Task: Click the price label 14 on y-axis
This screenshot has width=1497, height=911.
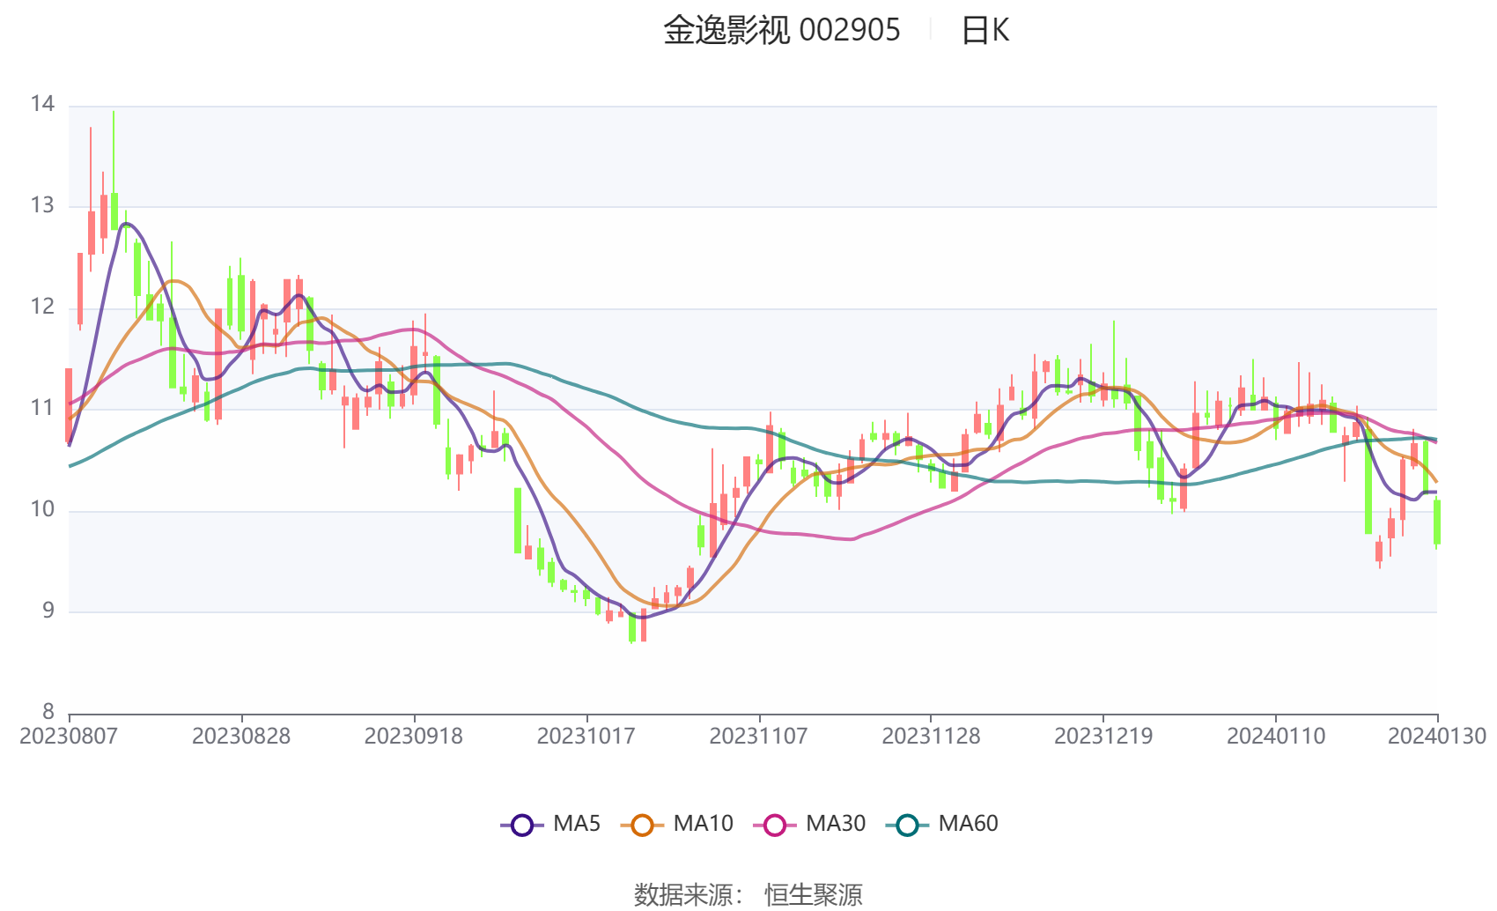Action: (42, 105)
